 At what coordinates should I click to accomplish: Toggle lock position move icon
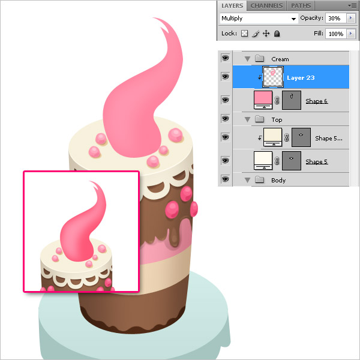tap(266, 34)
